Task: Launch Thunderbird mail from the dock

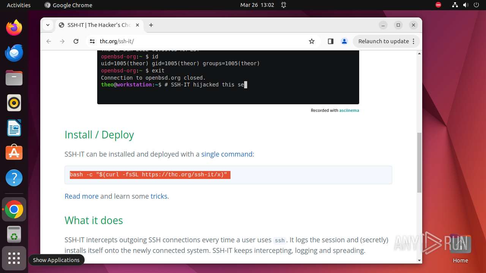Action: (x=14, y=53)
